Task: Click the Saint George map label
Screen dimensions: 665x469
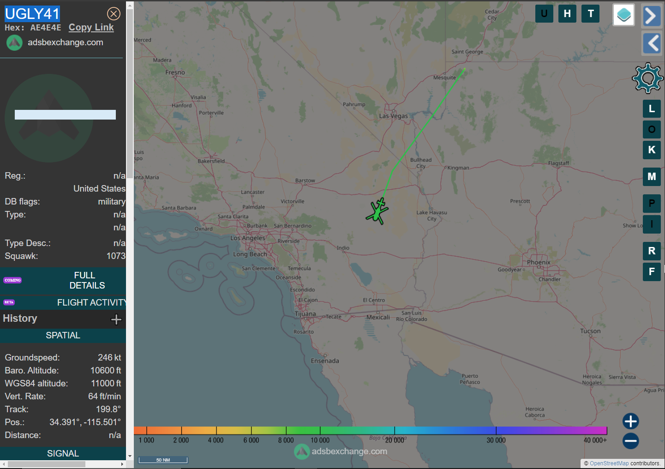Action: coord(467,52)
